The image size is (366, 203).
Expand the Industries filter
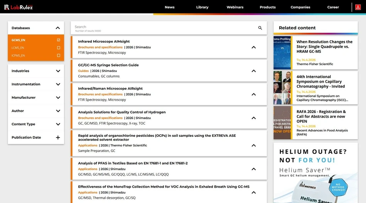pyautogui.click(x=58, y=71)
